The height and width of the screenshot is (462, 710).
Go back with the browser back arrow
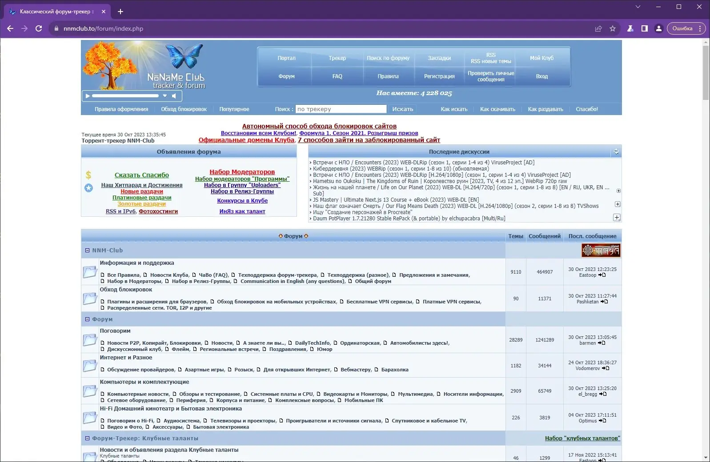[10, 28]
